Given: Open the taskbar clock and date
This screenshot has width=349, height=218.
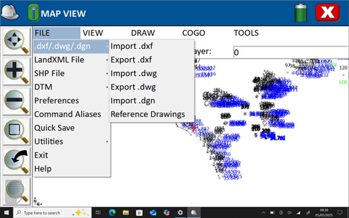Looking at the screenshot, I should tap(324, 213).
